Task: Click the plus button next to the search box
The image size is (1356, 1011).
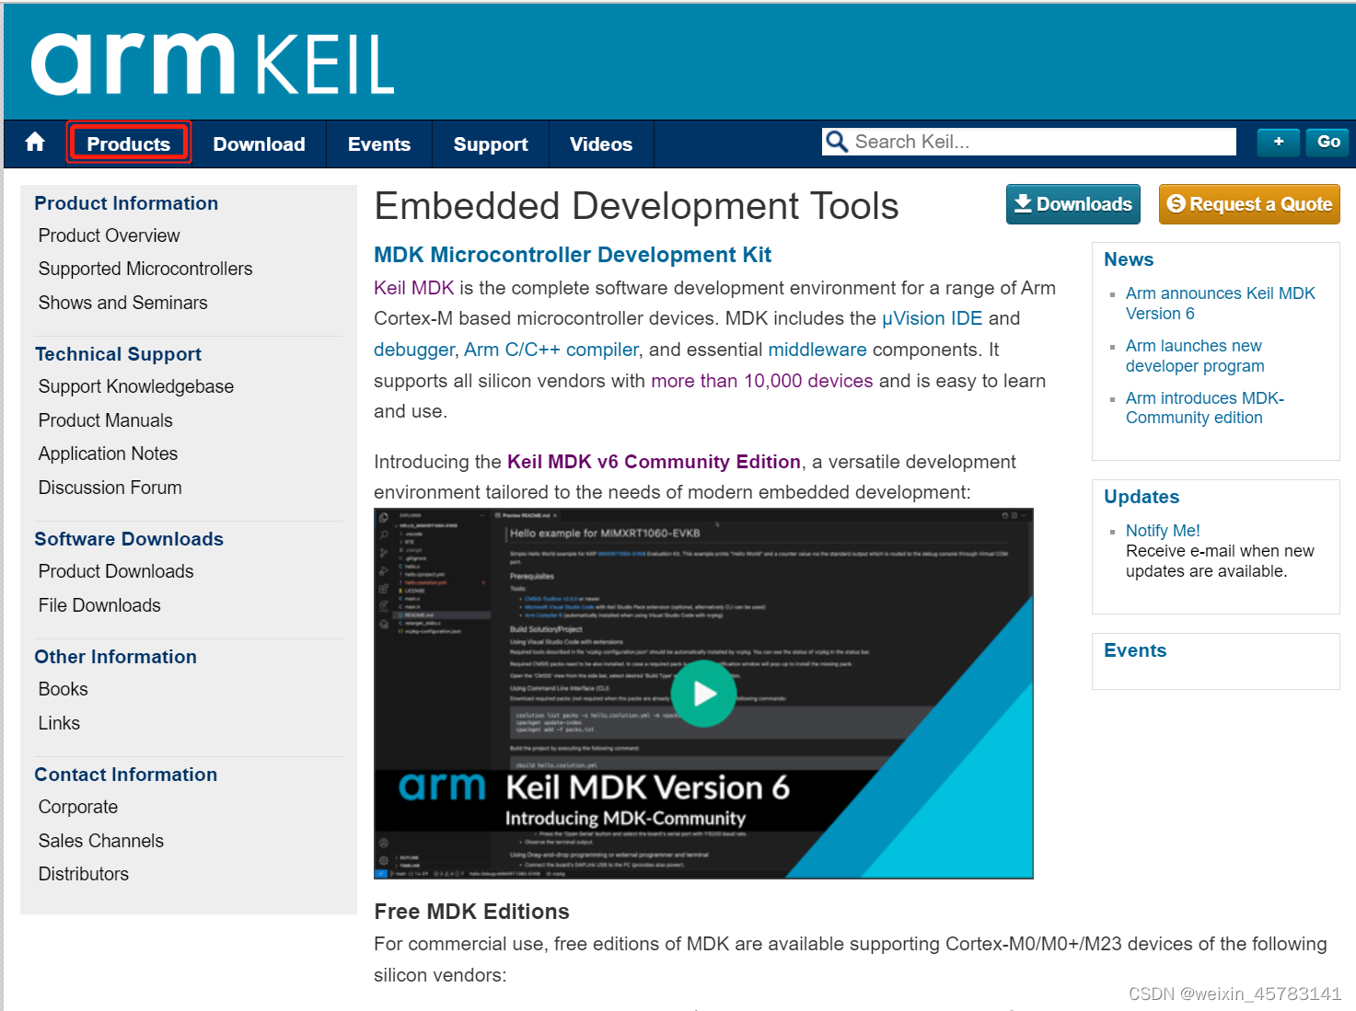Action: pos(1279,142)
